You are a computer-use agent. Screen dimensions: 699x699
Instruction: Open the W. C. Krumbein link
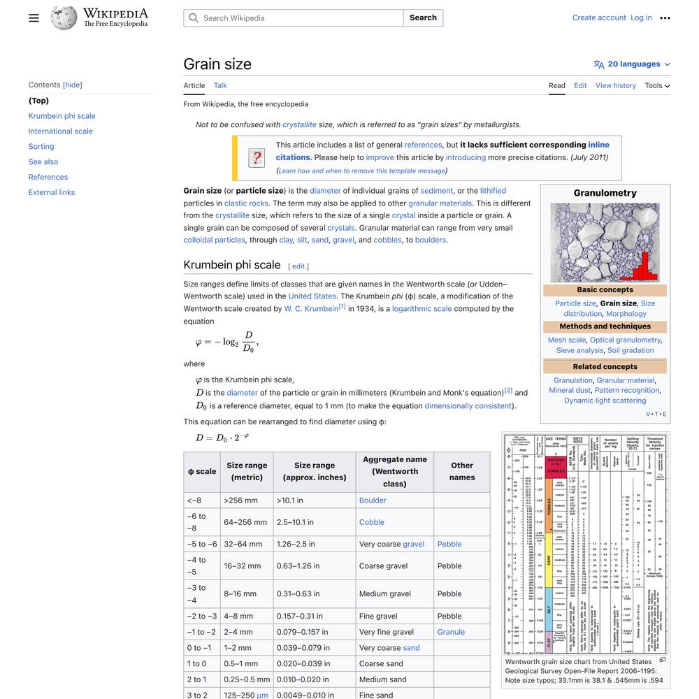pyautogui.click(x=311, y=308)
